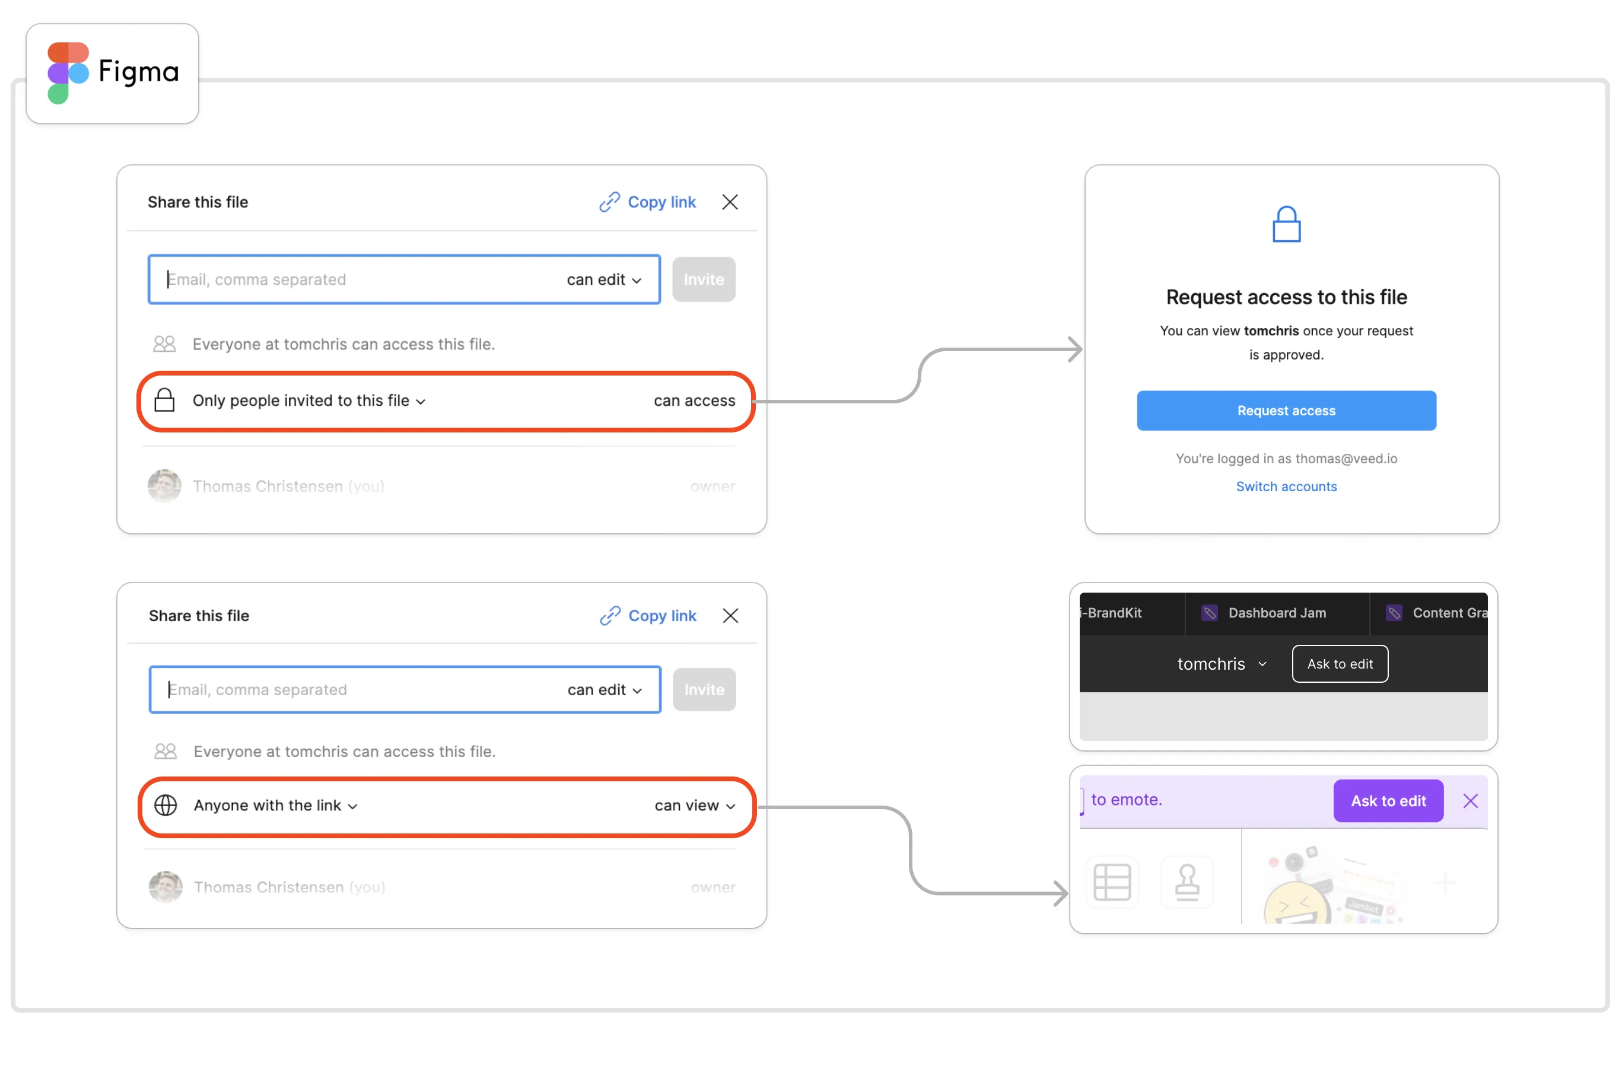The image size is (1619, 1066).
Task: Click the blue lock icon in request access panel
Action: point(1286,224)
